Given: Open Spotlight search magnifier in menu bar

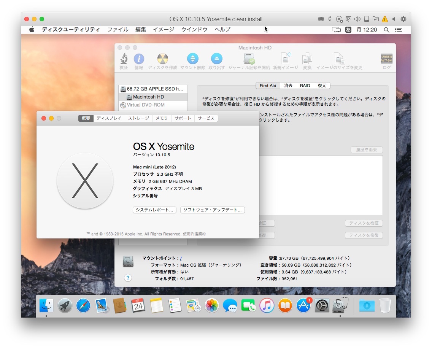Looking at the screenshot, I should coord(386,30).
